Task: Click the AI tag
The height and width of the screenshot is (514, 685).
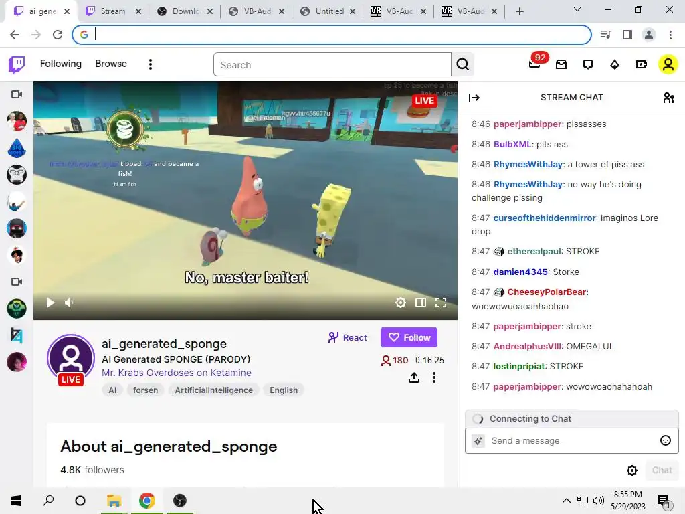Action: click(112, 390)
